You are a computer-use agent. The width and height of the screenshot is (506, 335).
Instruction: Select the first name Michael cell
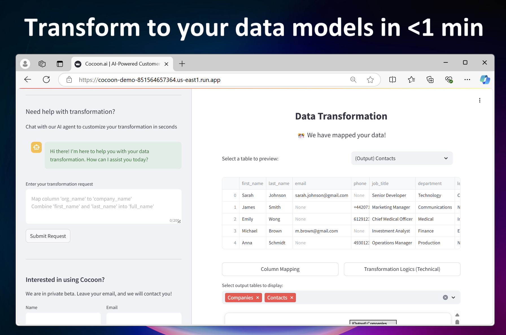pyautogui.click(x=252, y=231)
